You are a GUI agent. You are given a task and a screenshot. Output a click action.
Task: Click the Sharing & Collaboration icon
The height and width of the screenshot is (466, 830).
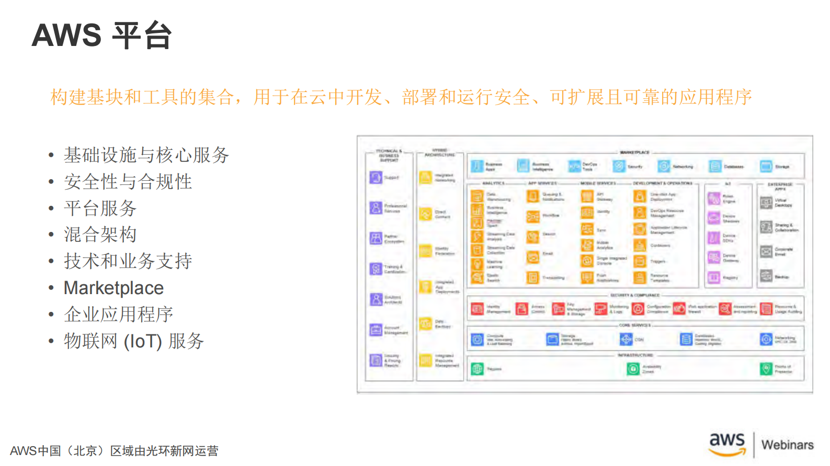pyautogui.click(x=766, y=227)
